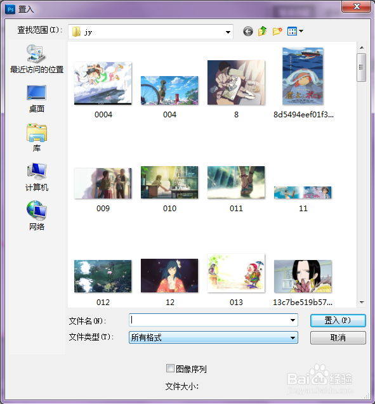
Task: Expand the view menu dropdown arrow
Action: tap(301, 31)
